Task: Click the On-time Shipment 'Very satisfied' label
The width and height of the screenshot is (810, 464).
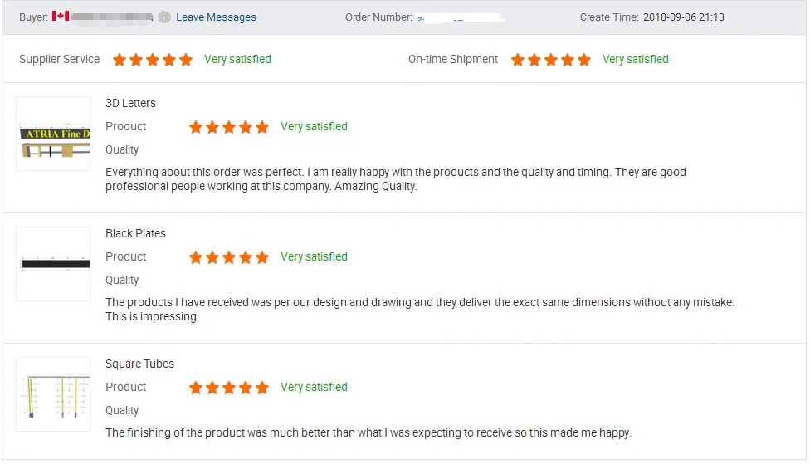Action: click(x=635, y=60)
